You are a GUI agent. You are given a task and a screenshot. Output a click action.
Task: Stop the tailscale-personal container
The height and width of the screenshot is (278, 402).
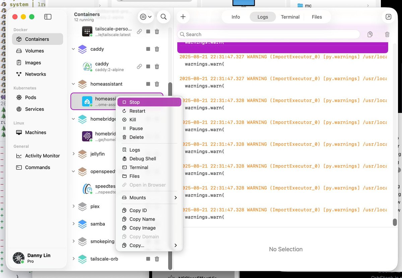point(148,31)
